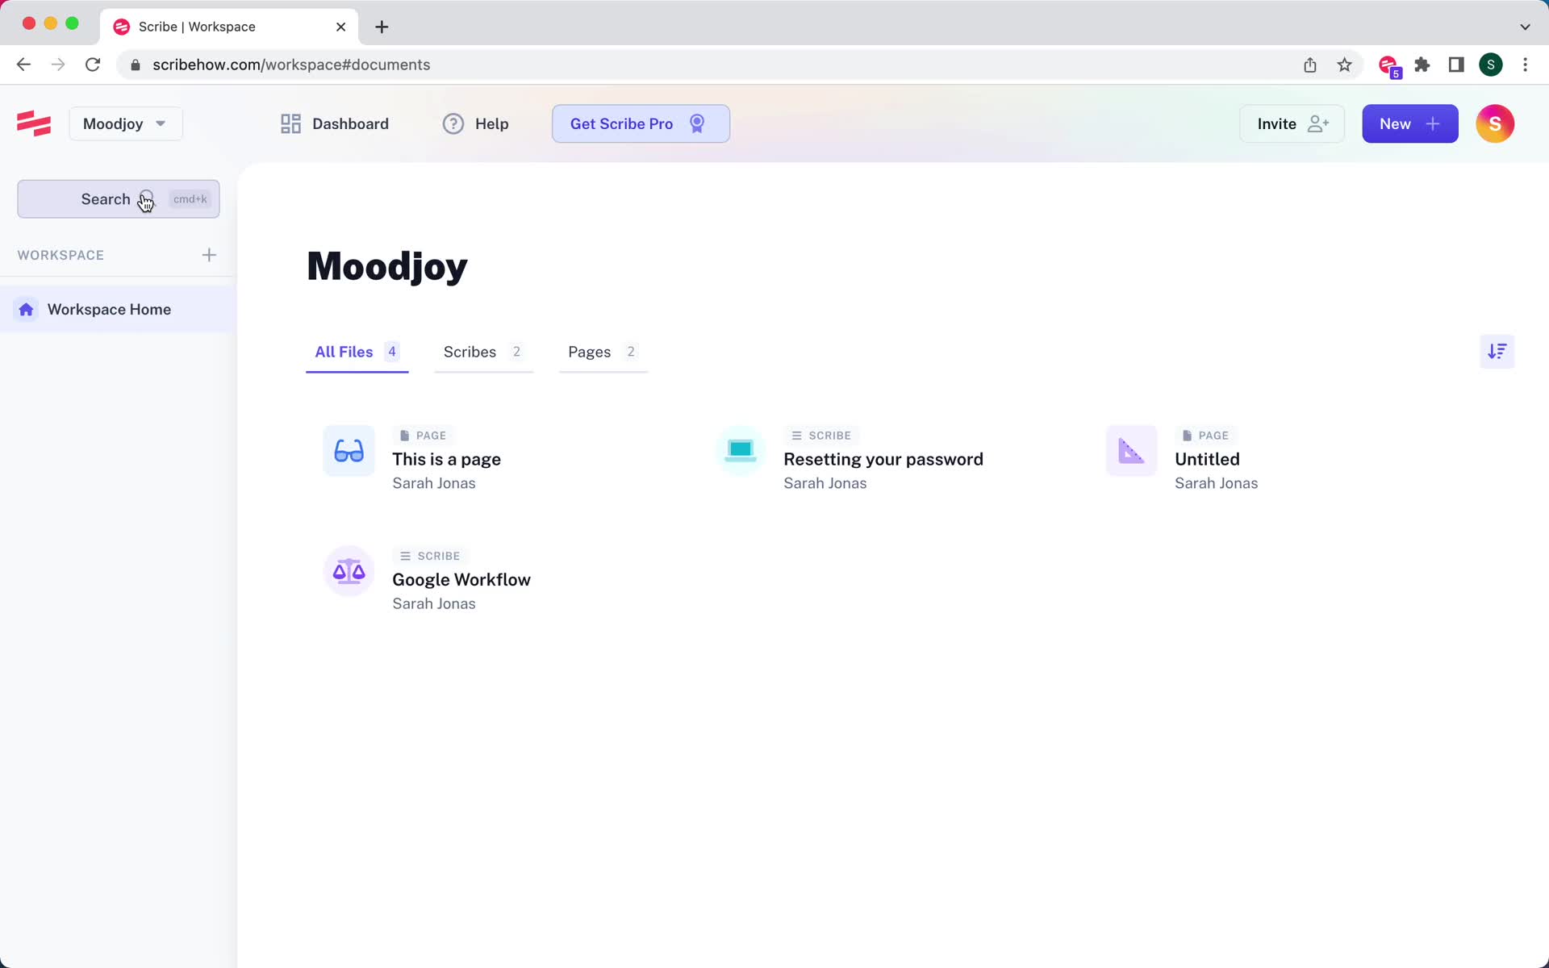Click the Workspace Home house icon
Image resolution: width=1549 pixels, height=968 pixels.
pos(26,309)
